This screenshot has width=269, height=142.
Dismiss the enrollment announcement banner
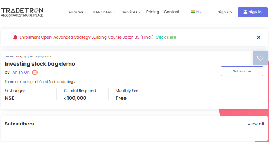(259, 37)
